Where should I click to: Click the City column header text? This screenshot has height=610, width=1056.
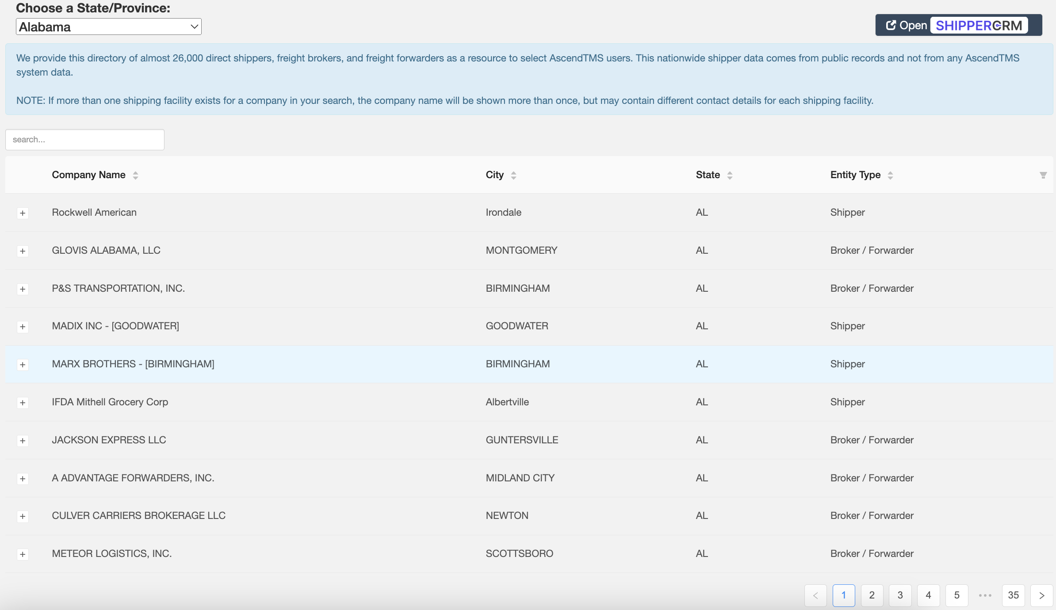495,175
